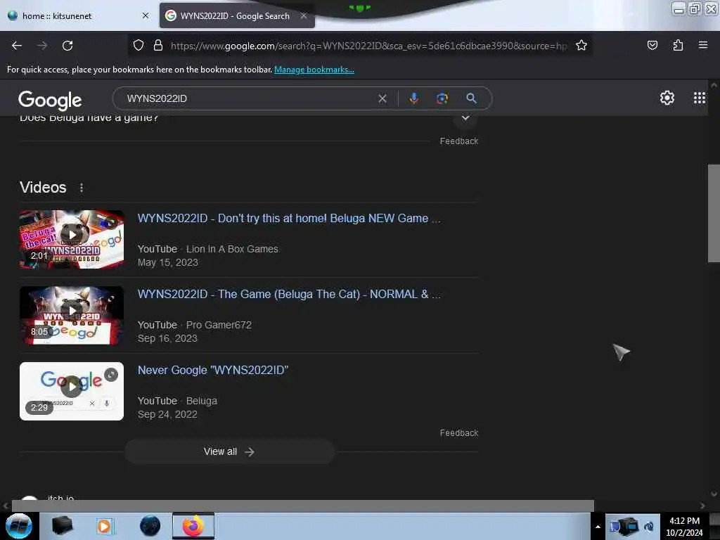Click the View all videos button

[230, 452]
